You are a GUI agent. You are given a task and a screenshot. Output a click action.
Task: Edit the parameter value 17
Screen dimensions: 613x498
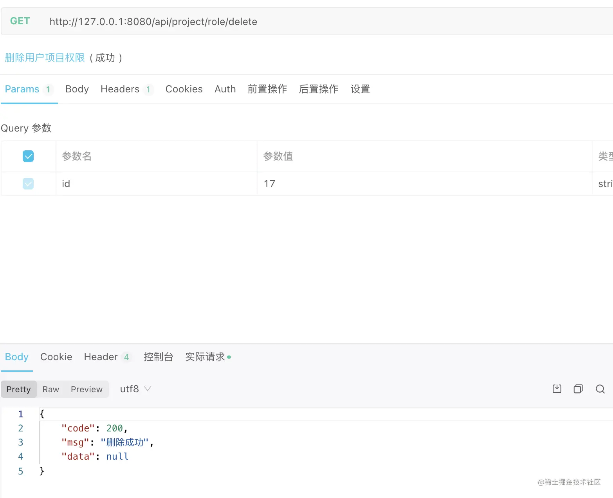tap(425, 184)
